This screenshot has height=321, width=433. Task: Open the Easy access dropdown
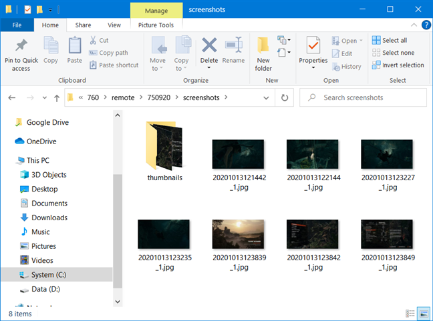click(x=284, y=52)
